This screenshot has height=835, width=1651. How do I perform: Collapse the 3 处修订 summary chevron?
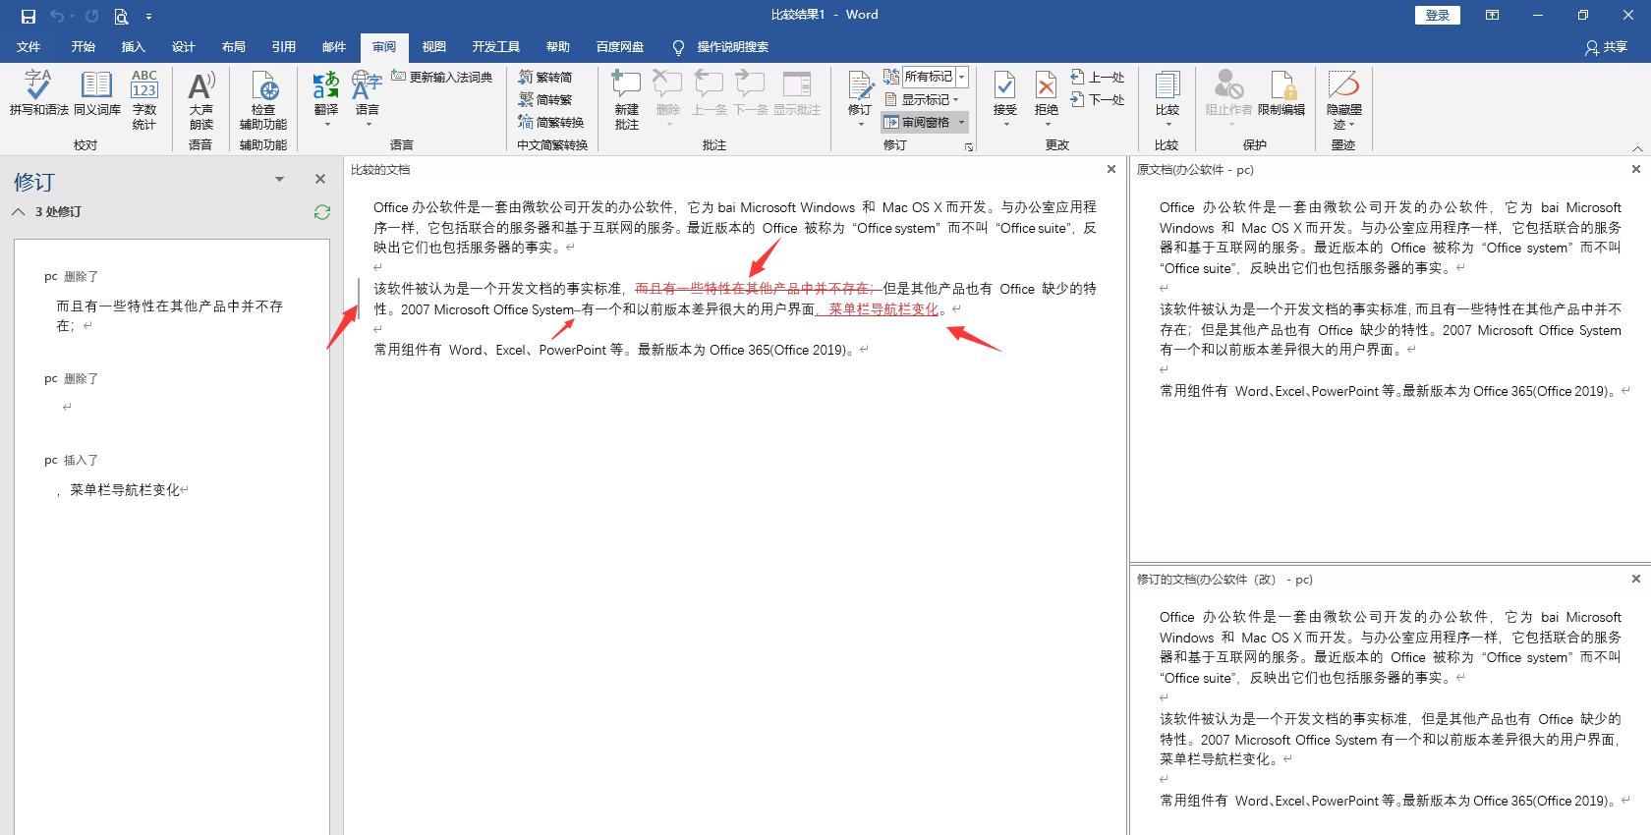pyautogui.click(x=19, y=211)
